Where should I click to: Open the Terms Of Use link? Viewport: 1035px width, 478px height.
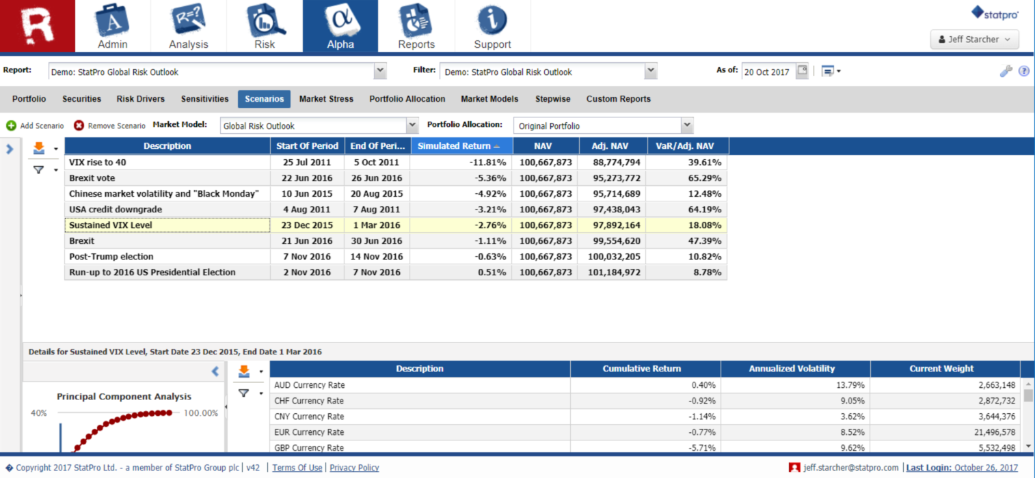coord(297,468)
